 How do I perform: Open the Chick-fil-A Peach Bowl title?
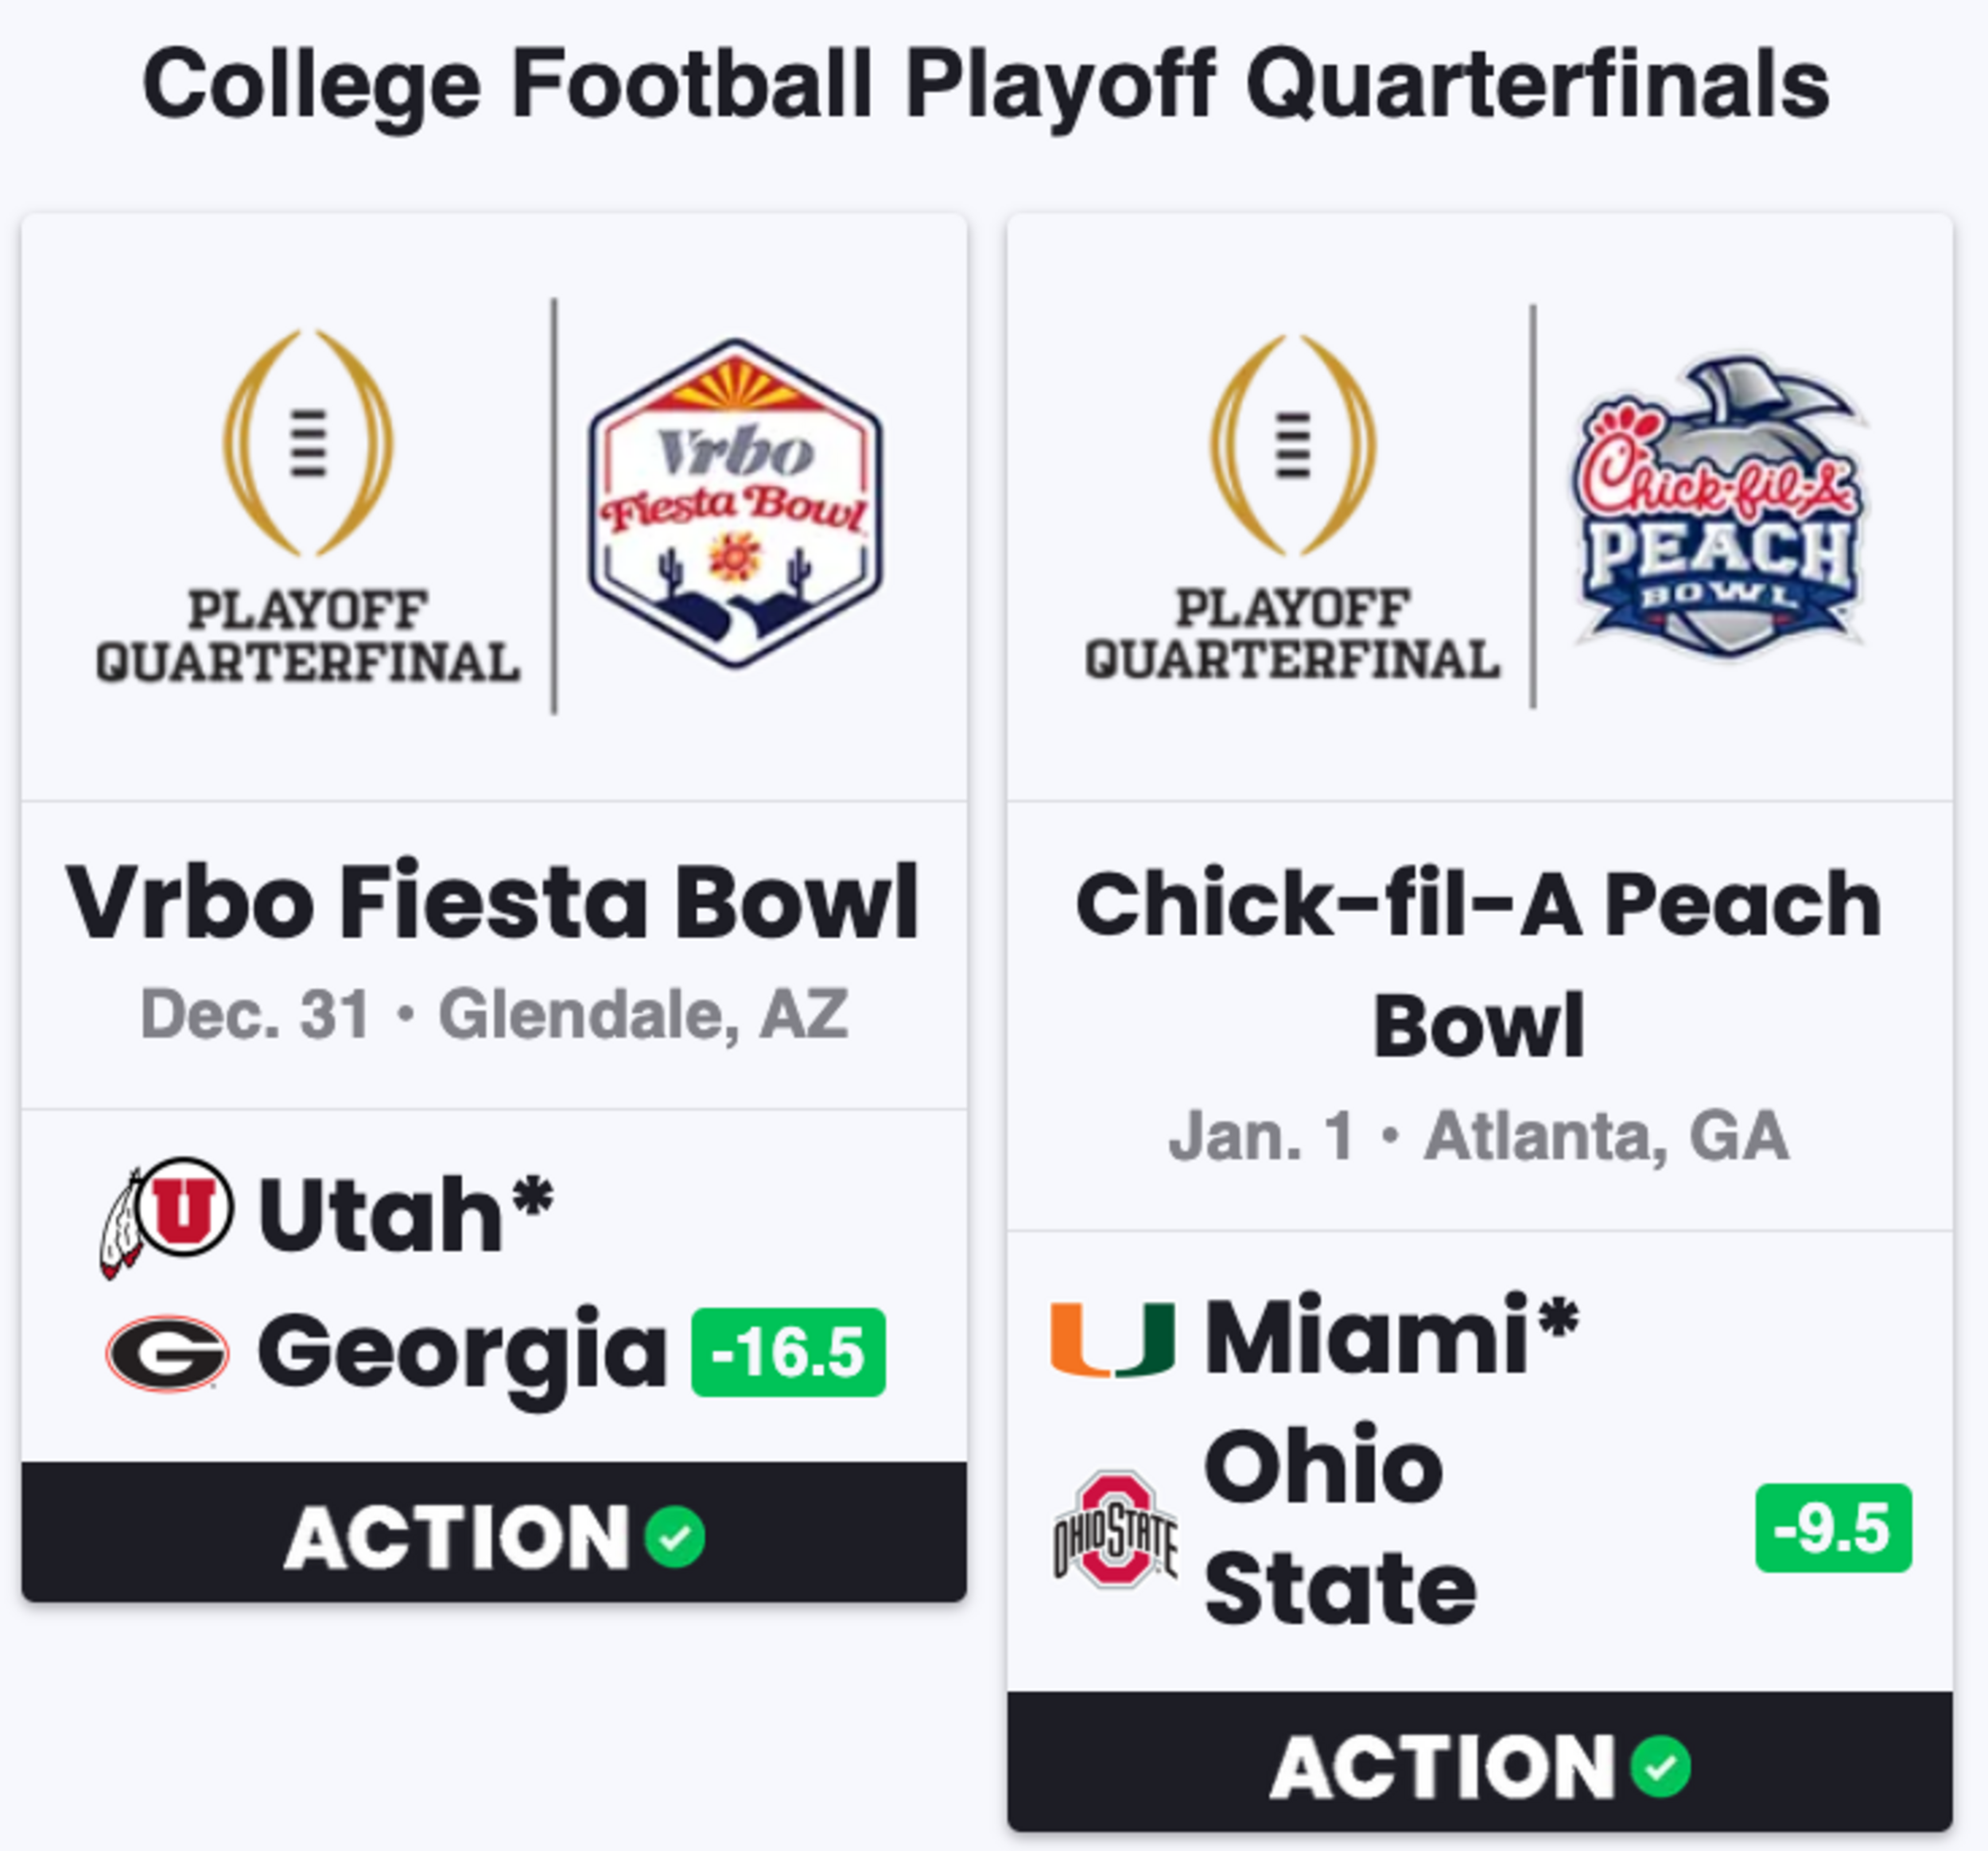pos(1480,962)
